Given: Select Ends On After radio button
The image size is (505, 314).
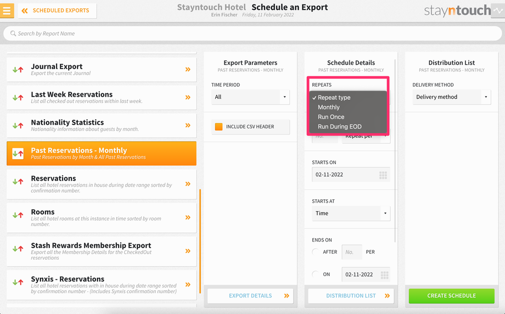Looking at the screenshot, I should [316, 252].
